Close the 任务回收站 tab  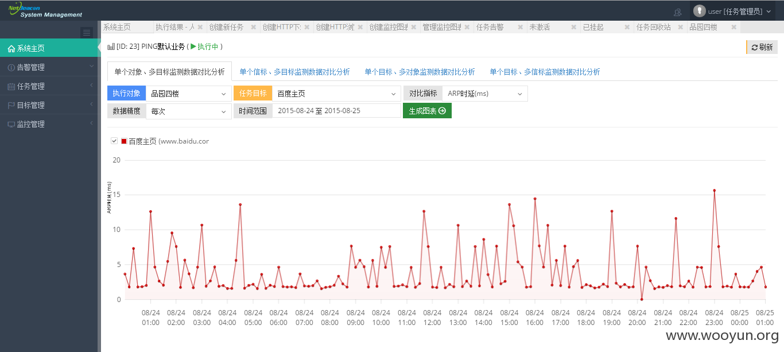pyautogui.click(x=680, y=27)
